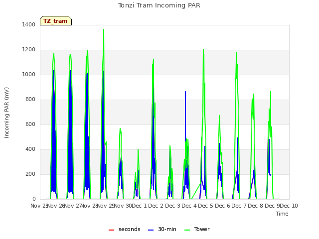Click the Dec 8 x-axis date label
Screen dimensions: 319x239
point(256,206)
